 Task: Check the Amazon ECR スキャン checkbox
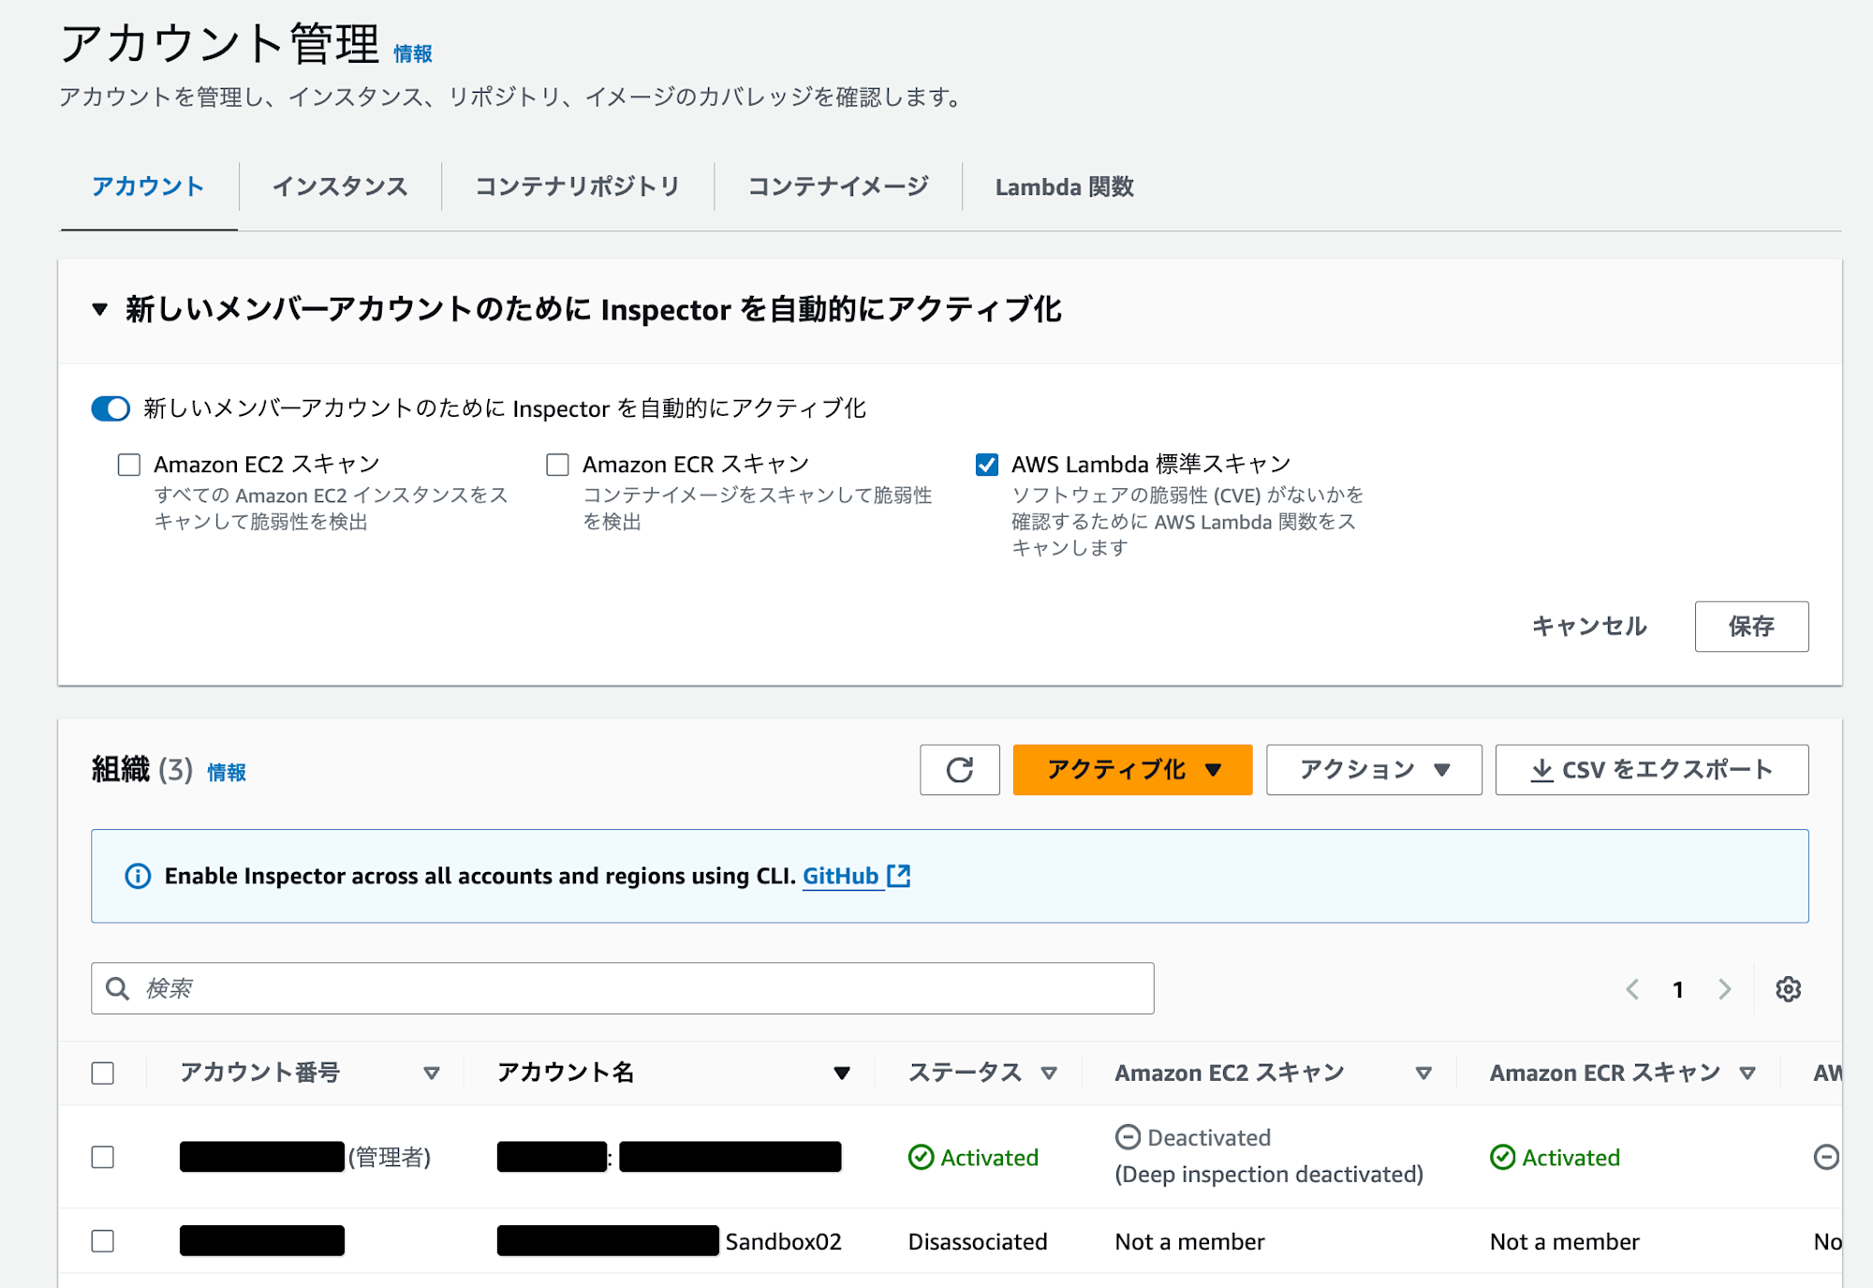[558, 465]
